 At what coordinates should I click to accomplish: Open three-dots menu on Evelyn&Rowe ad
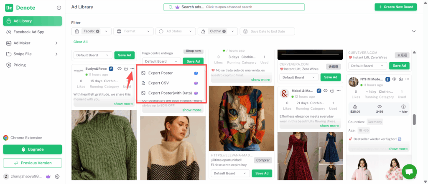(132, 69)
